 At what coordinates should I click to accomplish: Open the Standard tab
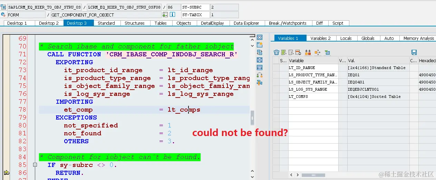pos(106,23)
